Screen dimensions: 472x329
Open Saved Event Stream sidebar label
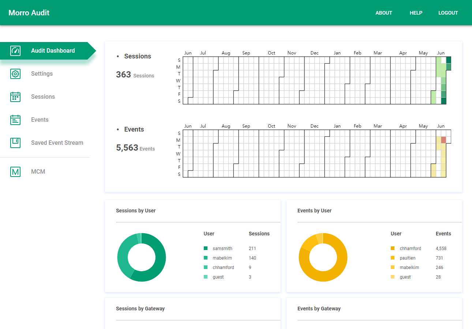tap(57, 143)
